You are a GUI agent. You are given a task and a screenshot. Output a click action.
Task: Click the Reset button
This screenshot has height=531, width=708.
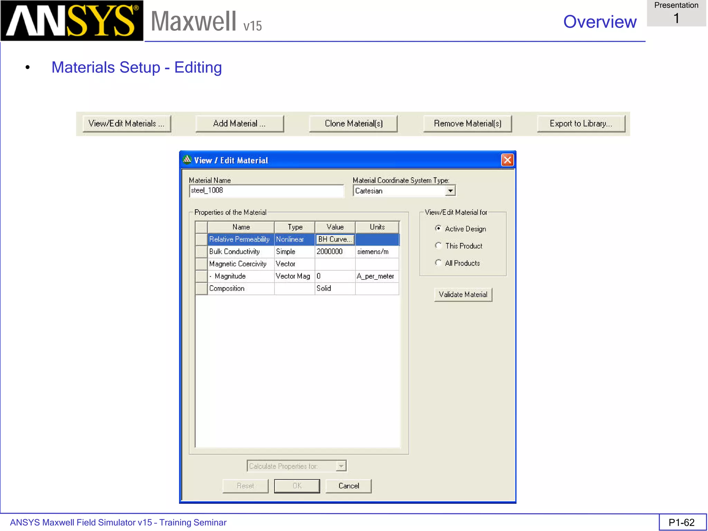point(245,486)
